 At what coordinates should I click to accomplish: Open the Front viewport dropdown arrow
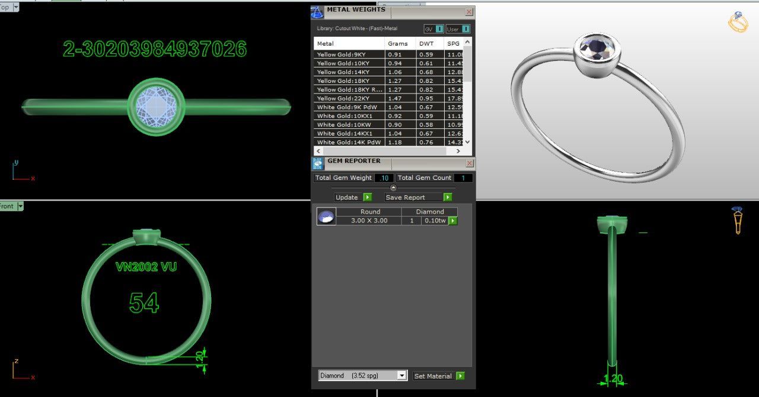point(20,206)
